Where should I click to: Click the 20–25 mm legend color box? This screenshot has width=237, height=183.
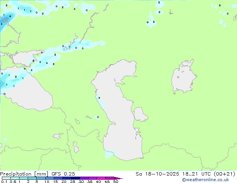click(67, 178)
